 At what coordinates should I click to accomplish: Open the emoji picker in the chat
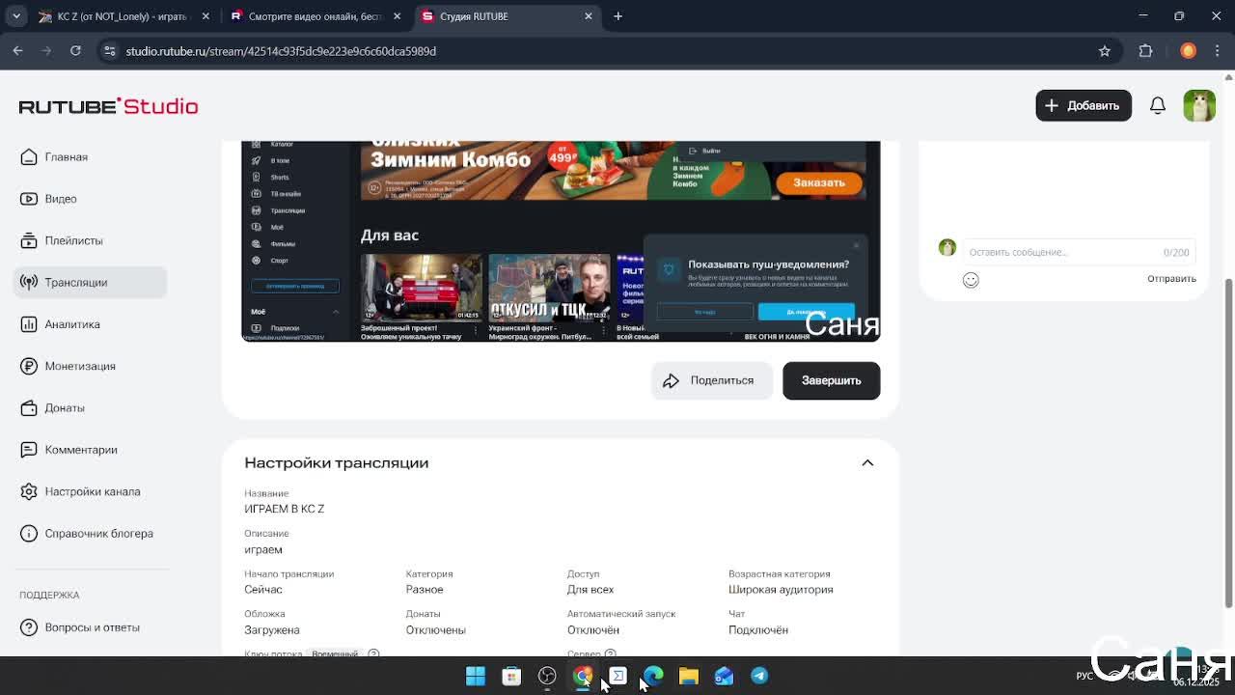[x=971, y=280]
